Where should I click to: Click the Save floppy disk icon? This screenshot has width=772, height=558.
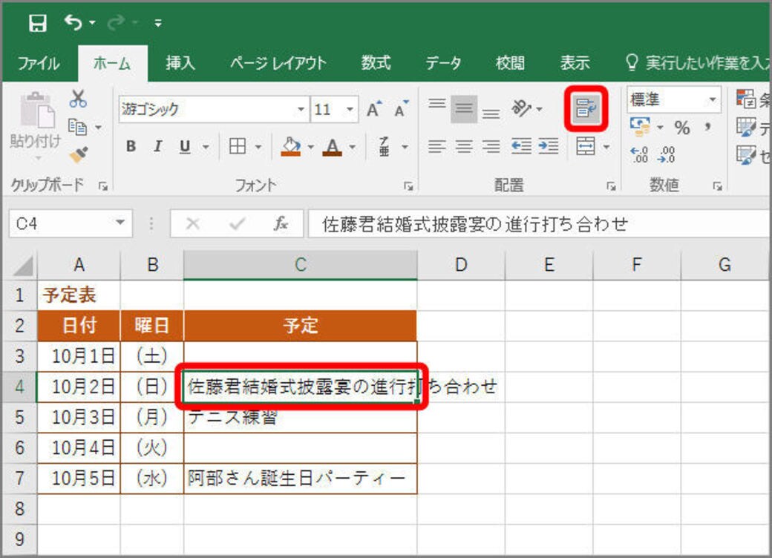click(x=38, y=23)
